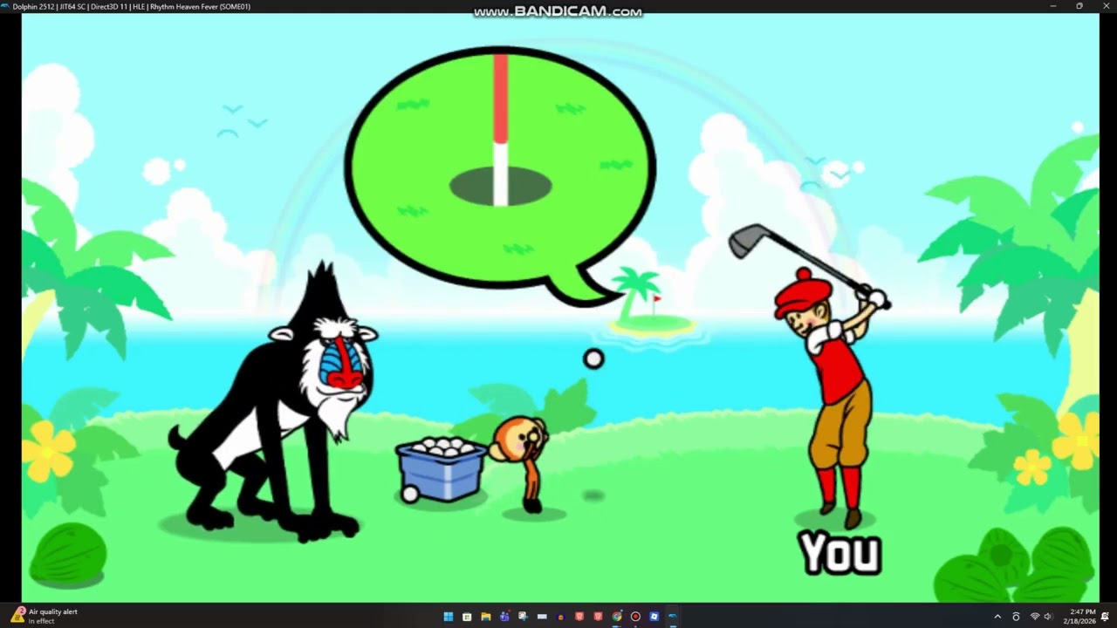Viewport: 1117px width, 628px height.
Task: Open the notification bell in the tray
Action: point(1105,617)
